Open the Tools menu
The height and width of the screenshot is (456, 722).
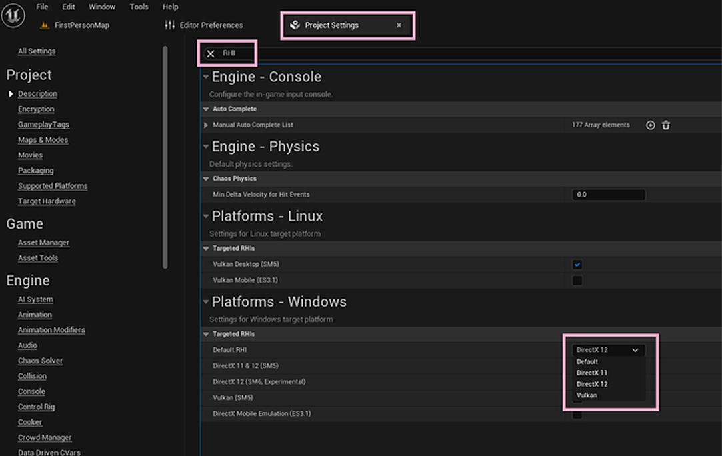(x=139, y=7)
